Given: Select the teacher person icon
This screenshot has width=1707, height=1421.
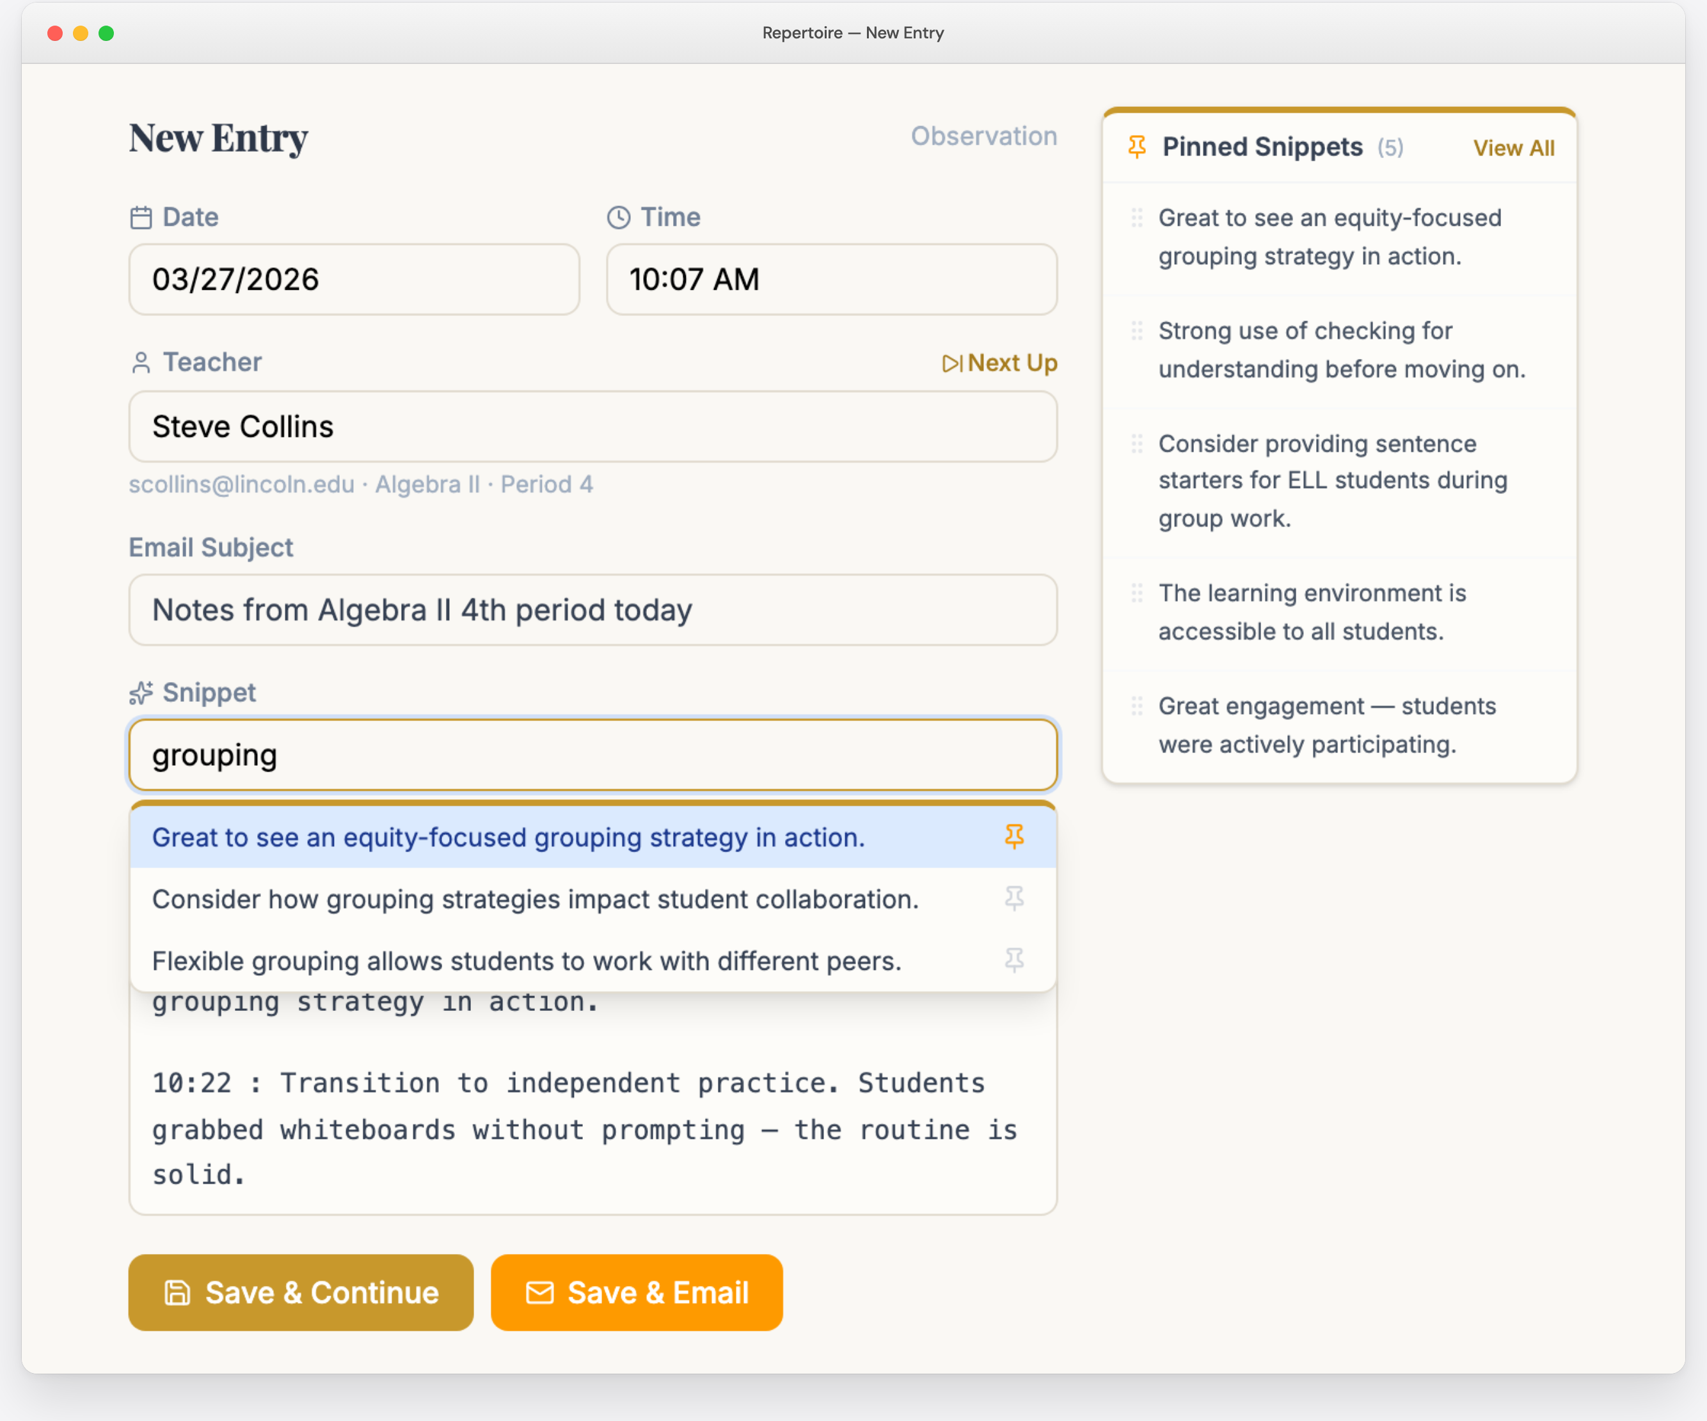Looking at the screenshot, I should click(x=141, y=361).
